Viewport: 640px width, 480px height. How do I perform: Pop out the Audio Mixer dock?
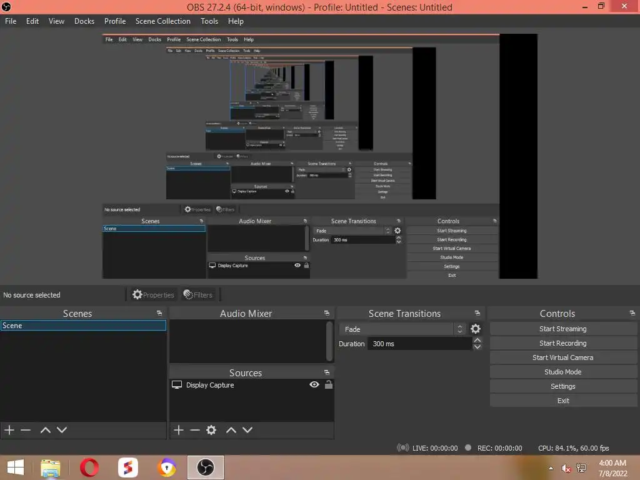[326, 313]
